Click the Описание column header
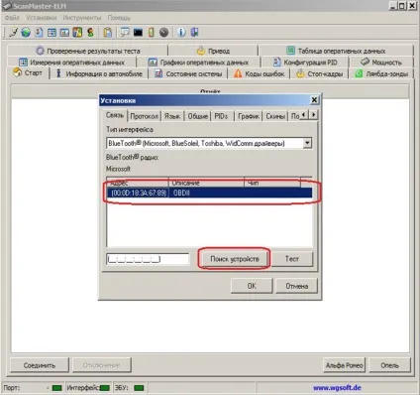This screenshot has height=395, width=420. point(206,183)
